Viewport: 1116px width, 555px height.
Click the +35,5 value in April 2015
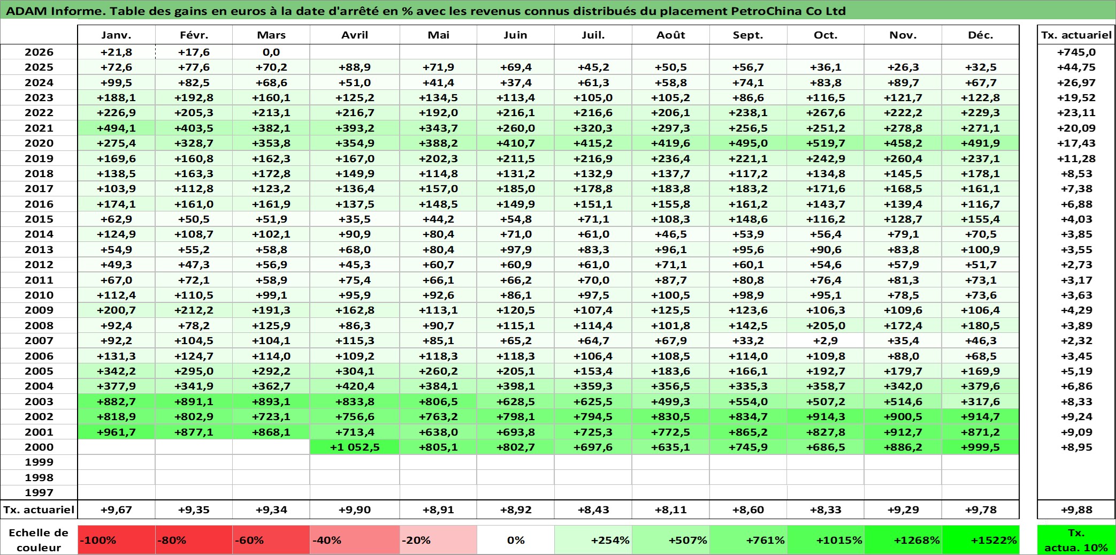click(x=355, y=219)
